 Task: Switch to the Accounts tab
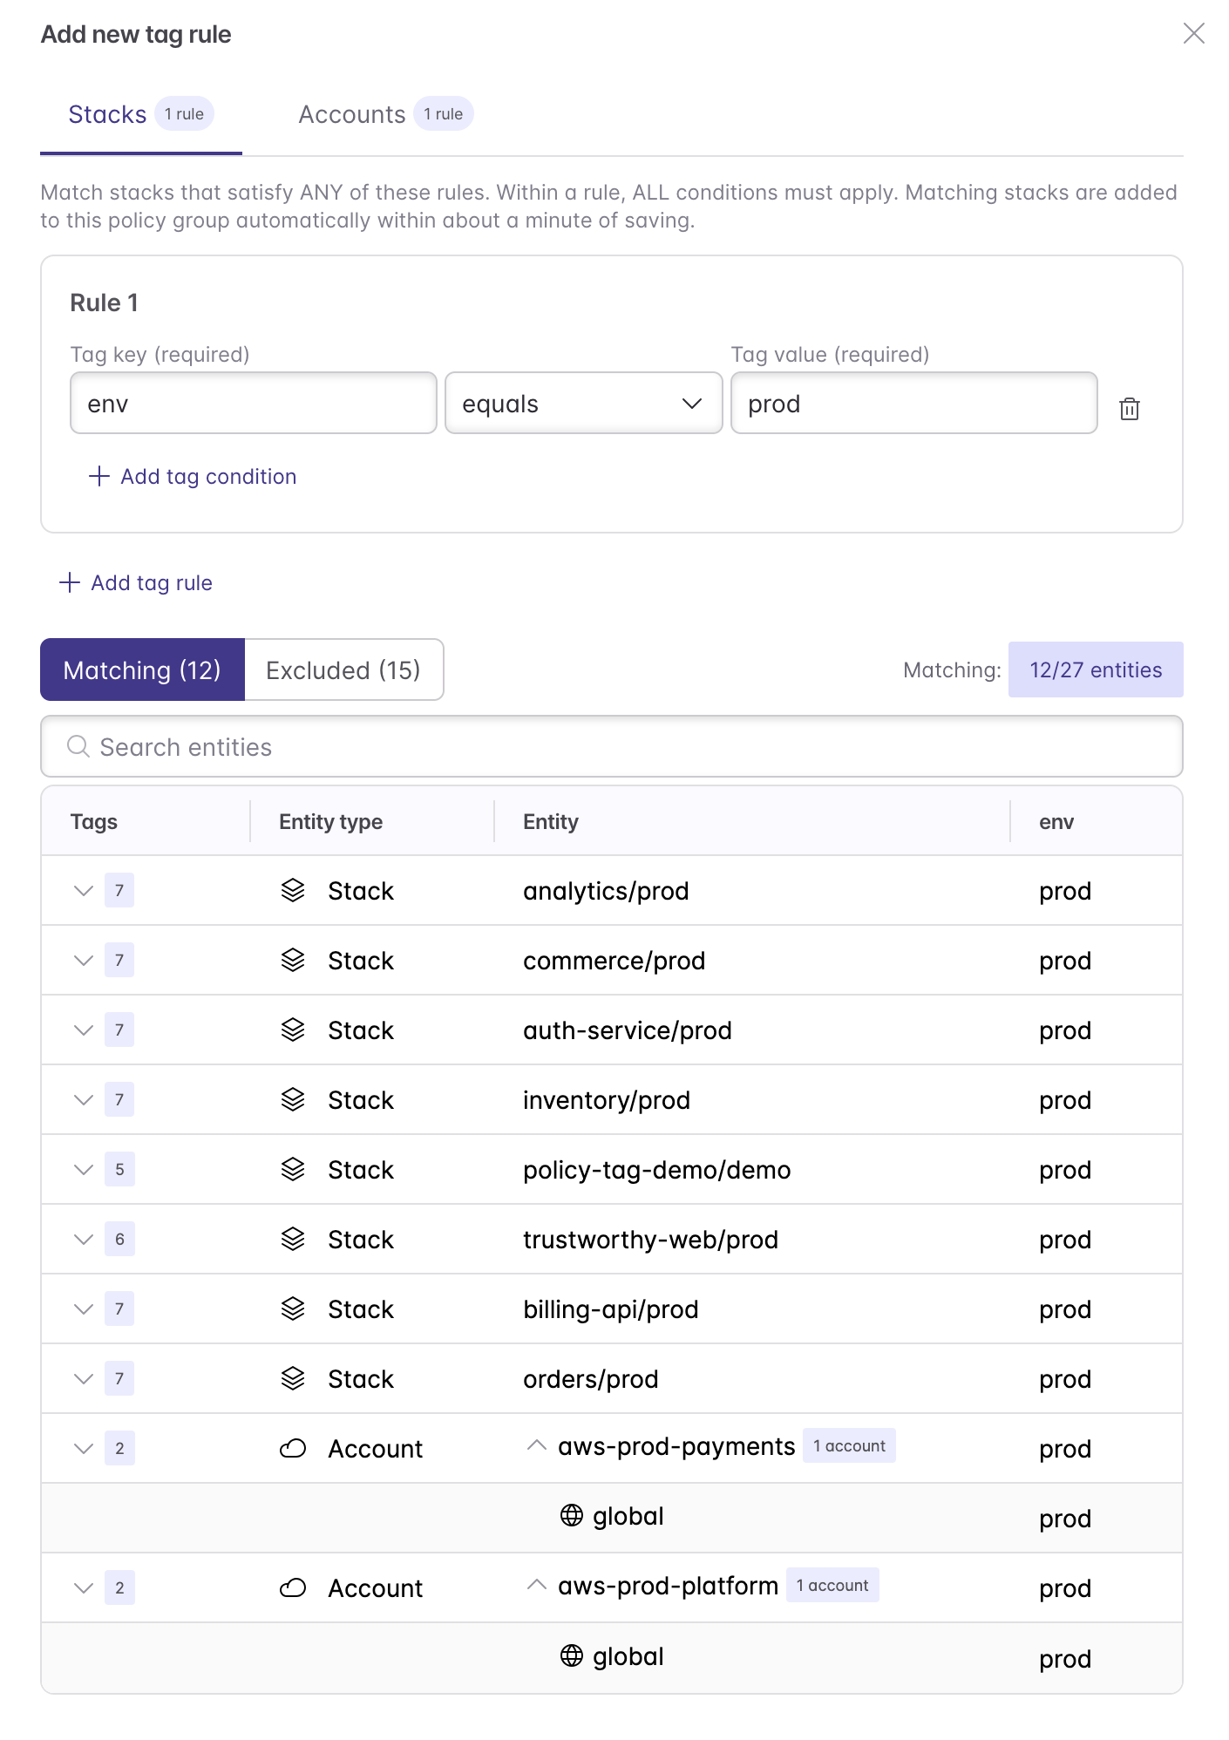(x=385, y=114)
